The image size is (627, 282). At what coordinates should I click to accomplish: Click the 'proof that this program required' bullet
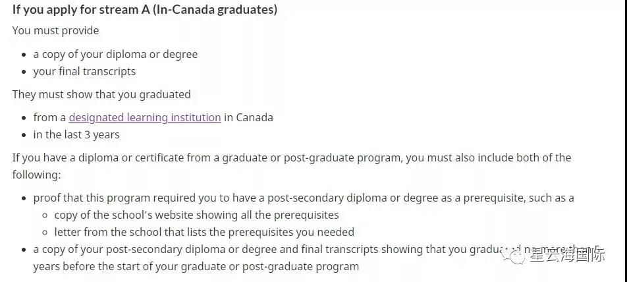click(303, 198)
